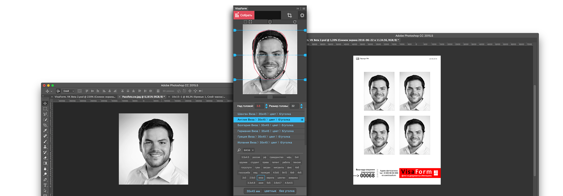Open VisaForm settings gear
563x196 pixels.
302,15
